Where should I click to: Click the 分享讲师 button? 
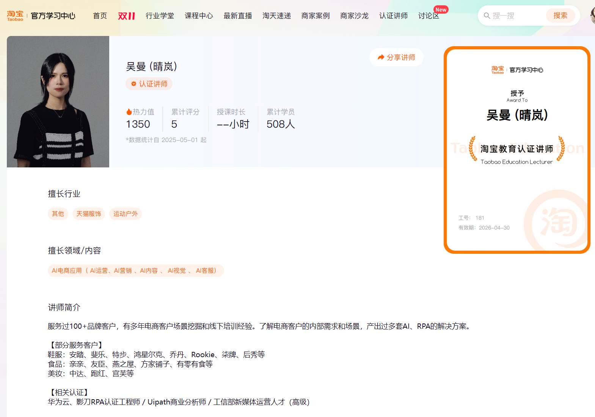pyautogui.click(x=396, y=57)
